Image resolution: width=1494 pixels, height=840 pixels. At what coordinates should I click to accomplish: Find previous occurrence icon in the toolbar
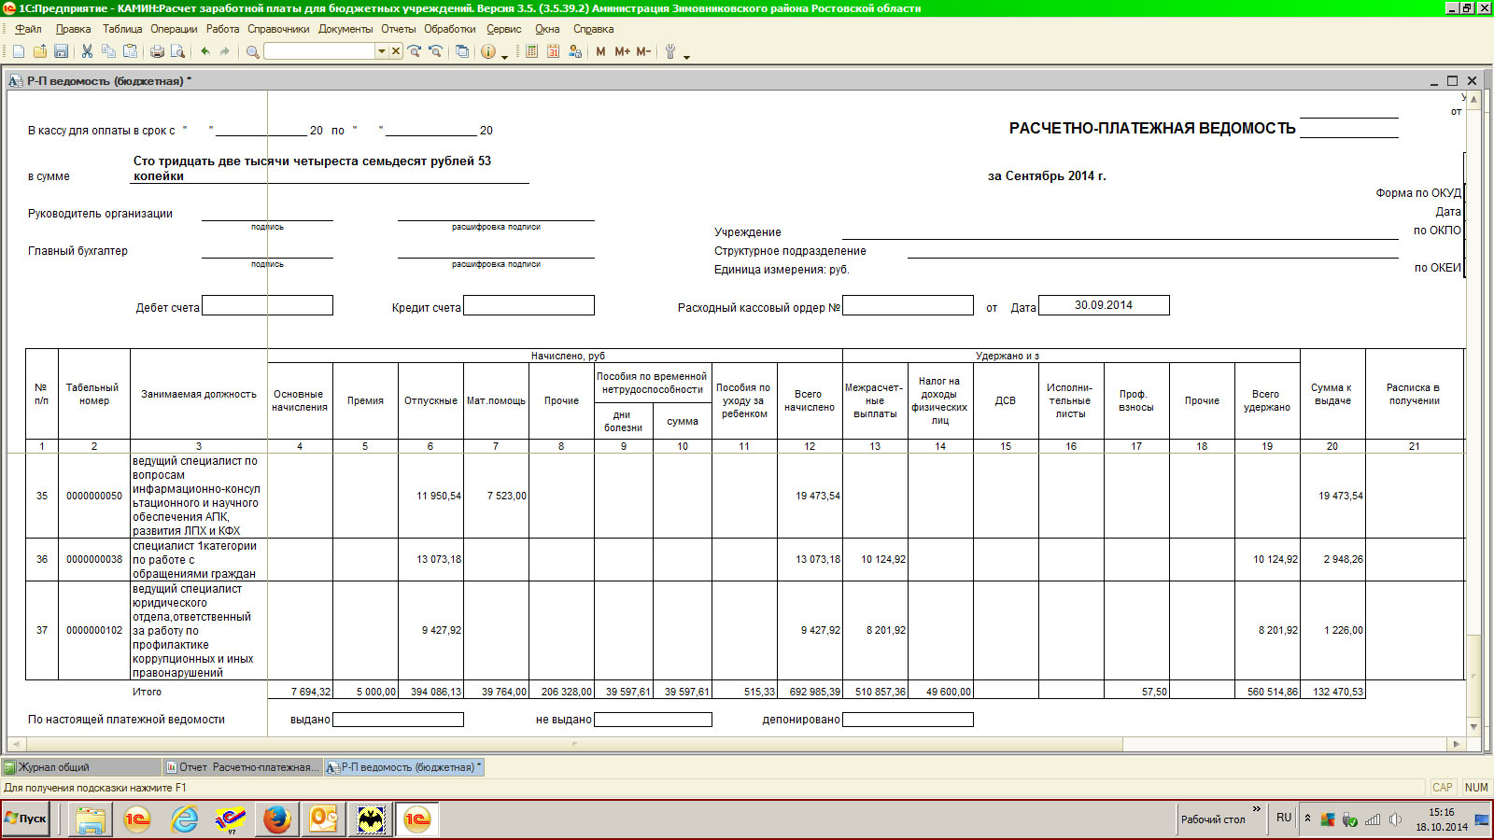(435, 51)
